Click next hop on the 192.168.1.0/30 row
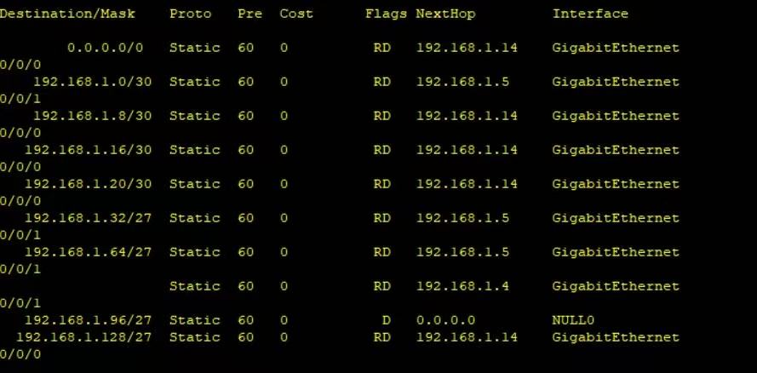 pyautogui.click(x=462, y=82)
